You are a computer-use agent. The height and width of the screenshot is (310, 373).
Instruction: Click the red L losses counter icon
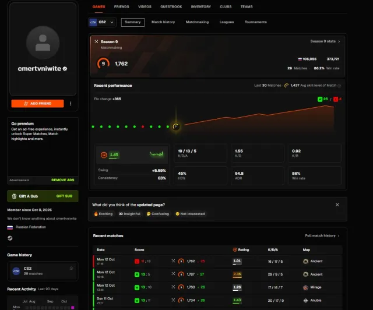336,99
